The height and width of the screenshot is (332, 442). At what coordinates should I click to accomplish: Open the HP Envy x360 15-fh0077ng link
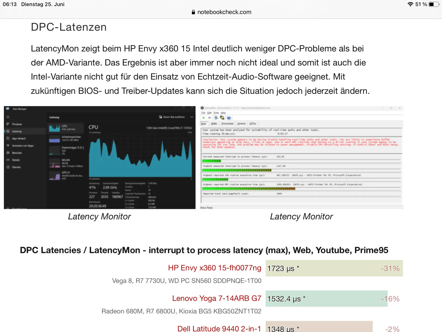215,268
